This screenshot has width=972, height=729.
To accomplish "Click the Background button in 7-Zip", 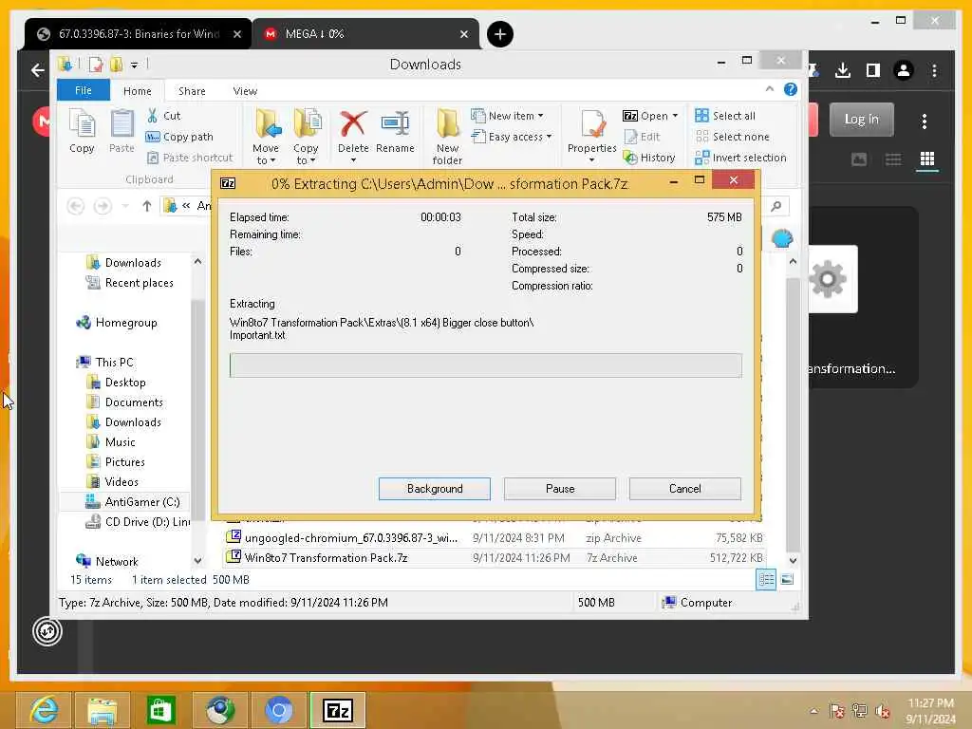I will tap(435, 489).
